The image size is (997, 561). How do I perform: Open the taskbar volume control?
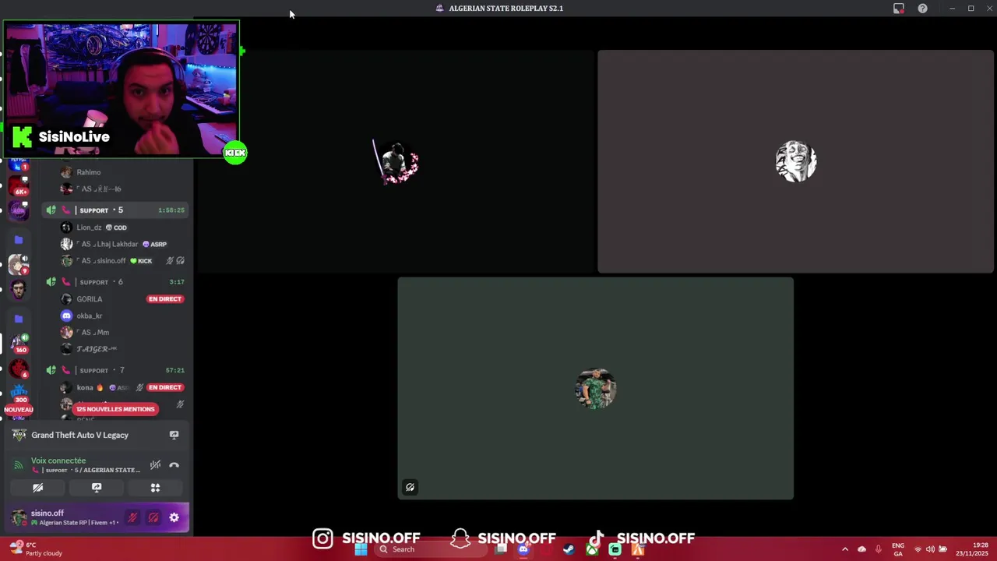[930, 549]
